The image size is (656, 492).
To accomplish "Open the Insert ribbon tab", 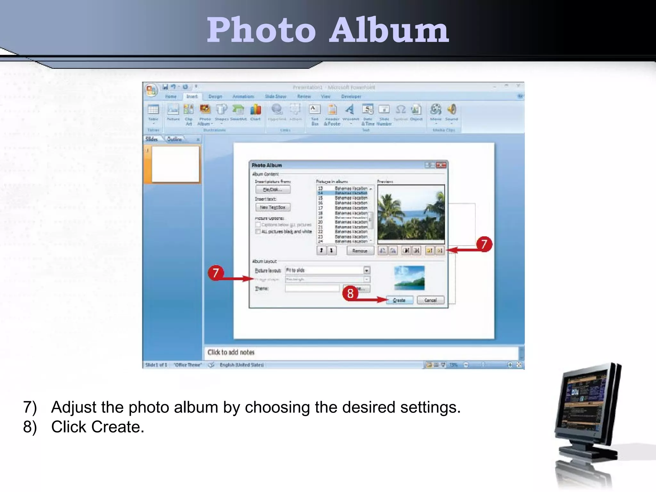I will (192, 96).
